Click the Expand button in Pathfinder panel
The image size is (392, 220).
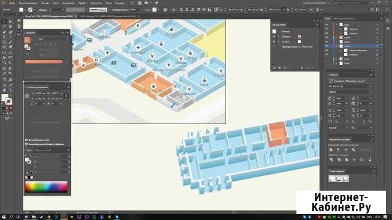366,150
